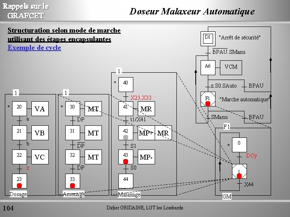Select the MP+ action box

tap(146, 133)
